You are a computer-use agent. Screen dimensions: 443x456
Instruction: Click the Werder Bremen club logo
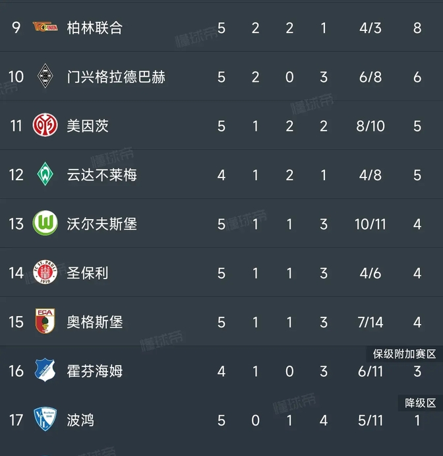tap(45, 174)
